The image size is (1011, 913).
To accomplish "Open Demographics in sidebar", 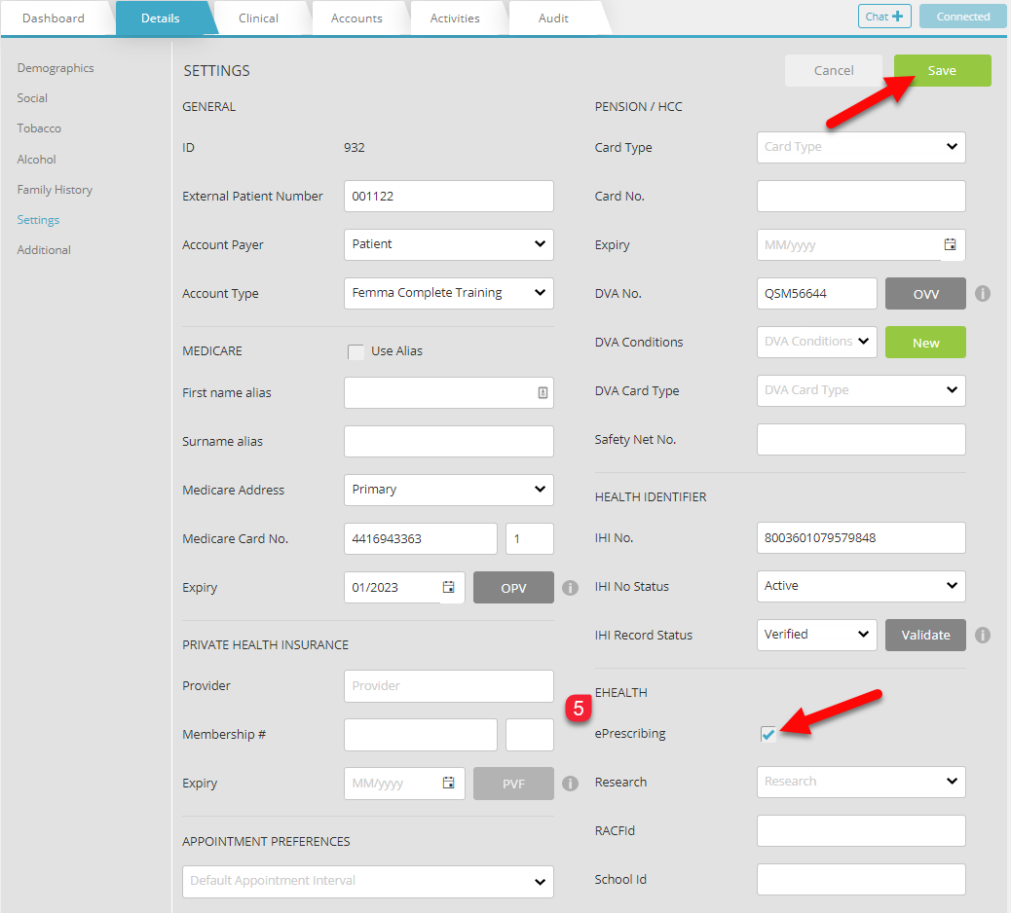I will click(x=56, y=68).
